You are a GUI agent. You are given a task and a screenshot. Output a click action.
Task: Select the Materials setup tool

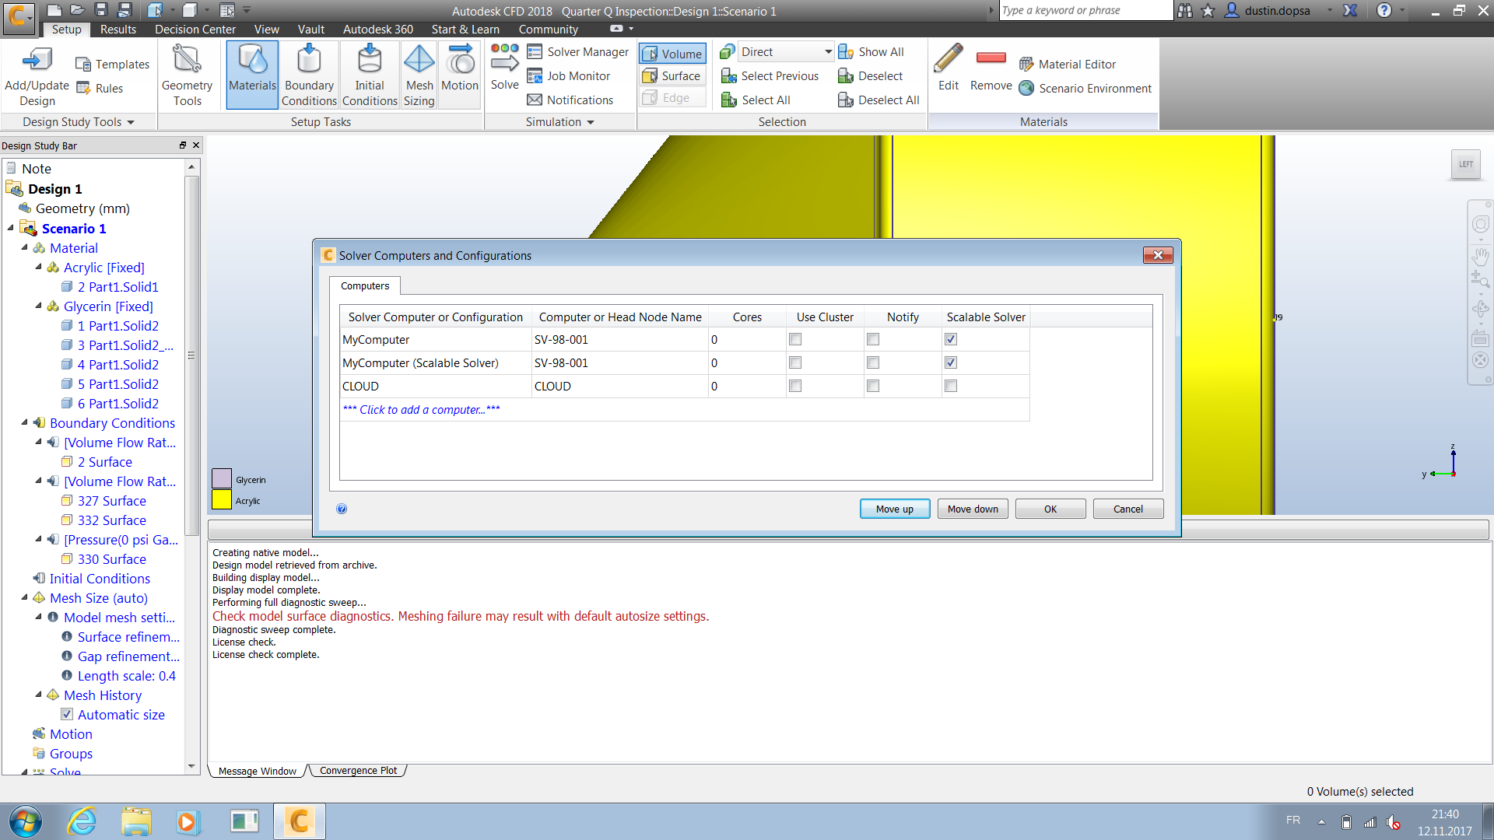[x=251, y=74]
